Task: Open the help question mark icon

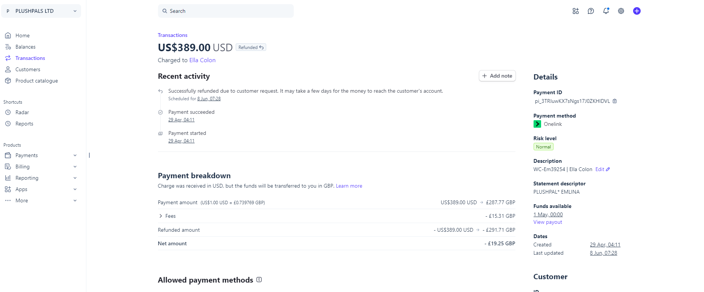Action: [x=591, y=11]
